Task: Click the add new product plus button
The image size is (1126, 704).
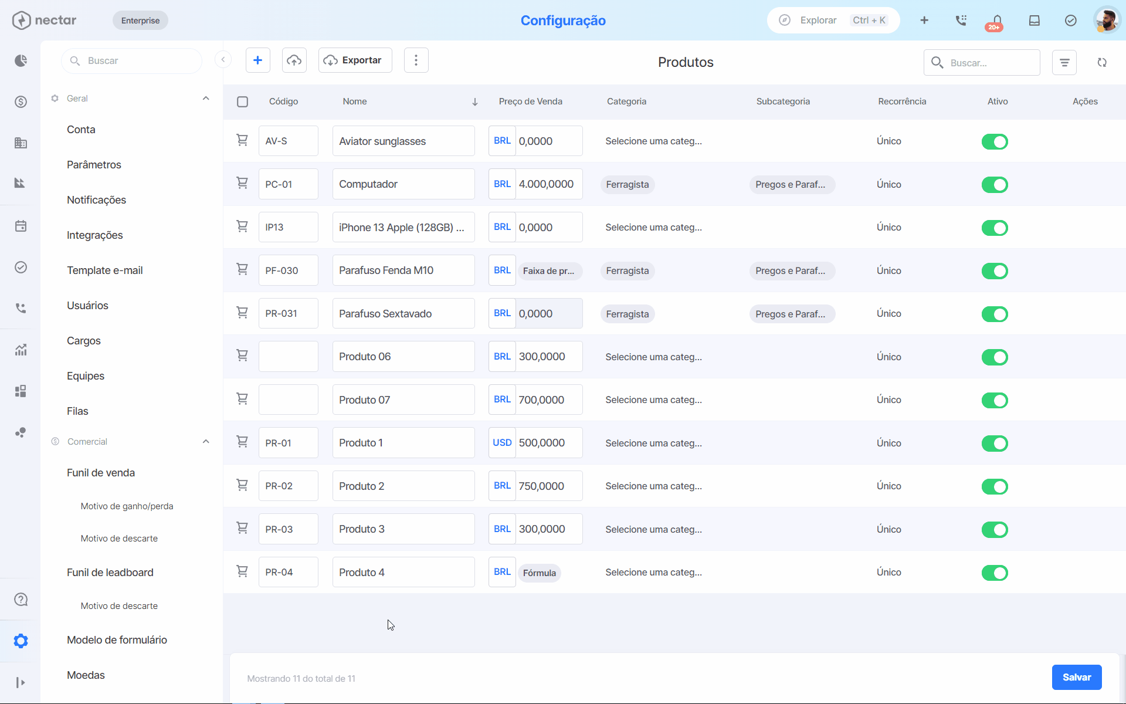Action: 257,60
